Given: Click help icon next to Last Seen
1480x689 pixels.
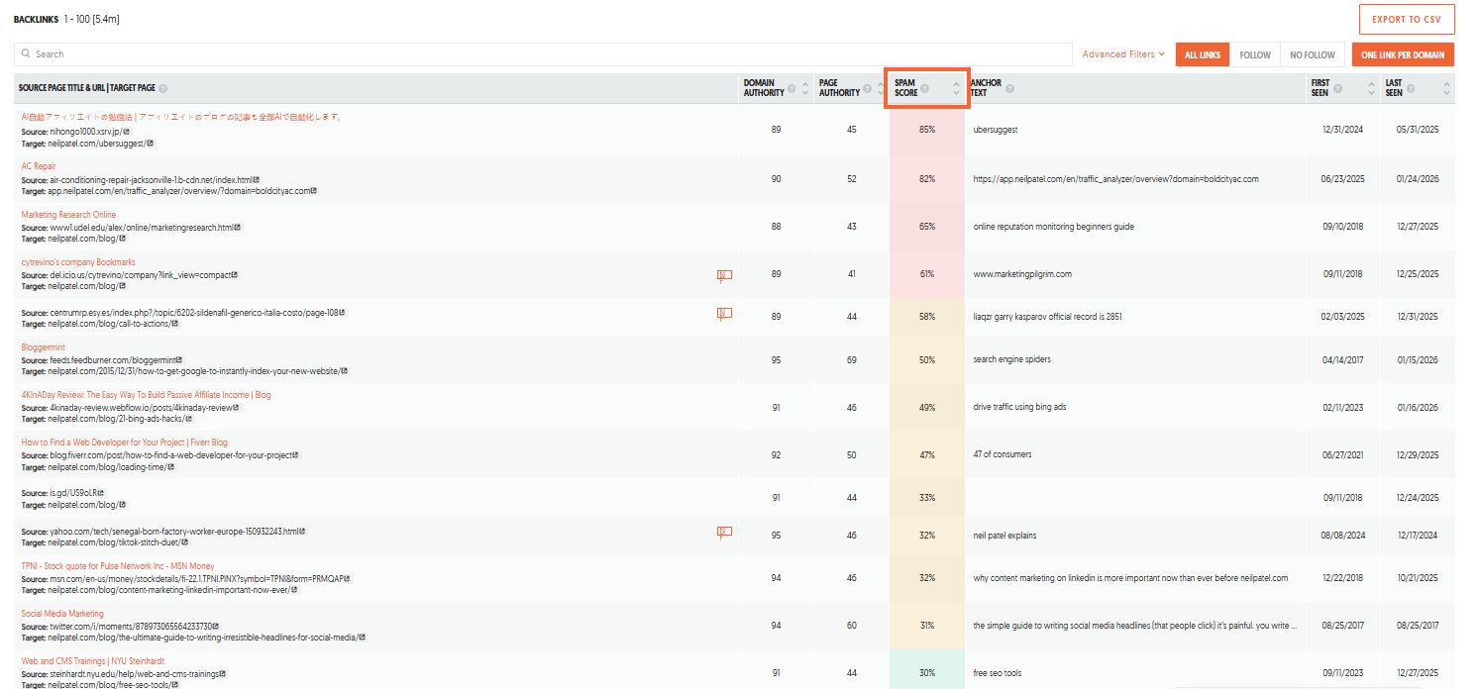Looking at the screenshot, I should (x=1412, y=90).
